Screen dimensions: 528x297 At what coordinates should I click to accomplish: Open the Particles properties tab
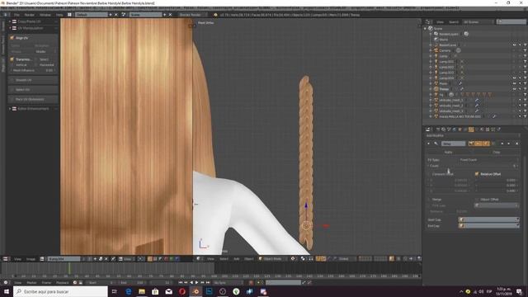(x=493, y=130)
